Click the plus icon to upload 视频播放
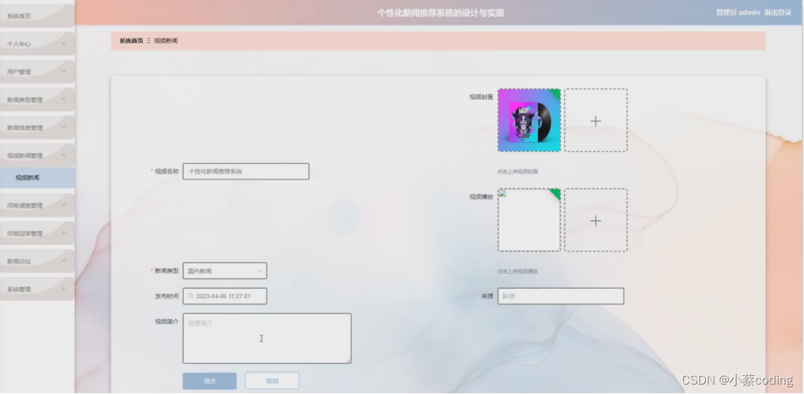Image resolution: width=804 pixels, height=394 pixels. [x=595, y=220]
